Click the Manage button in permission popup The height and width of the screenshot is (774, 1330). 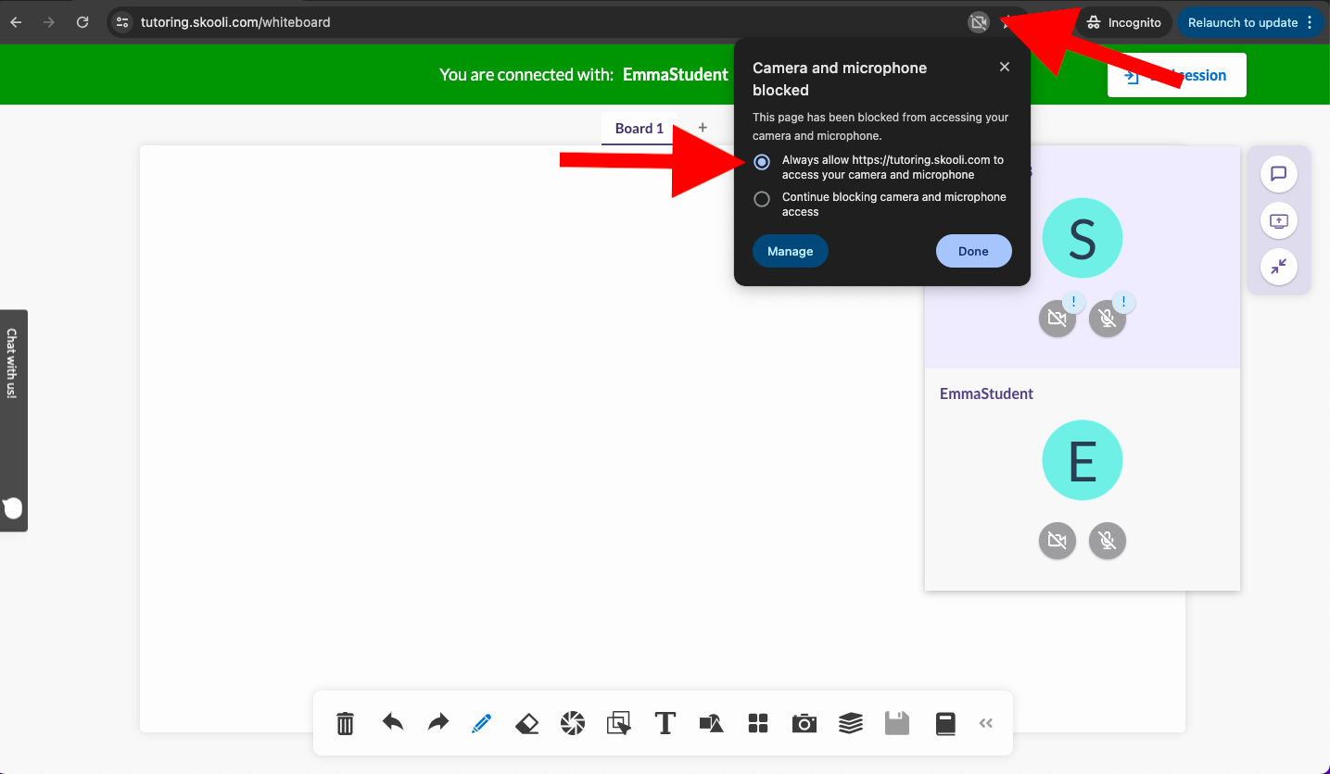[x=791, y=251]
